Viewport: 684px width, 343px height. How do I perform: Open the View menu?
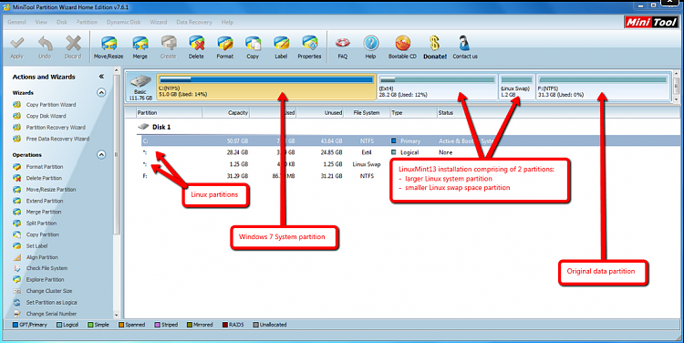(41, 22)
